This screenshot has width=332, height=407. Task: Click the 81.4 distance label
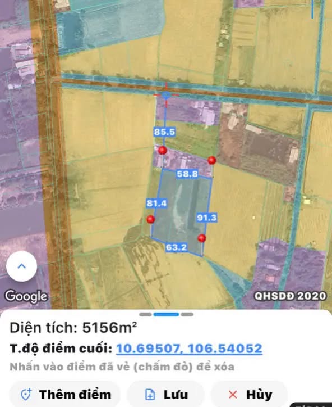(x=156, y=203)
